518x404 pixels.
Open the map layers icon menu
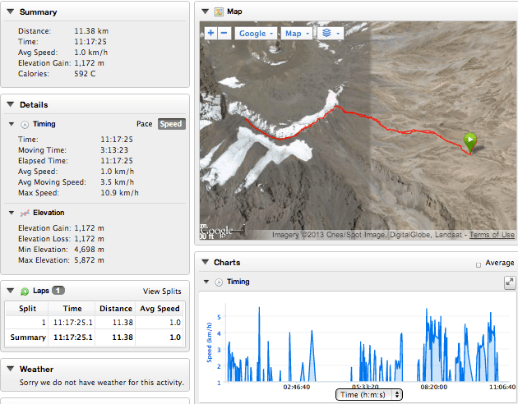coord(331,34)
